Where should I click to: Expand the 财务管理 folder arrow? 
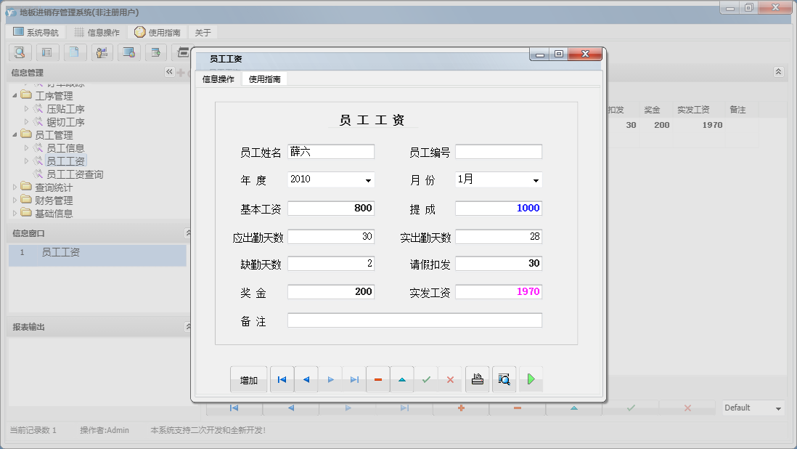coord(15,201)
